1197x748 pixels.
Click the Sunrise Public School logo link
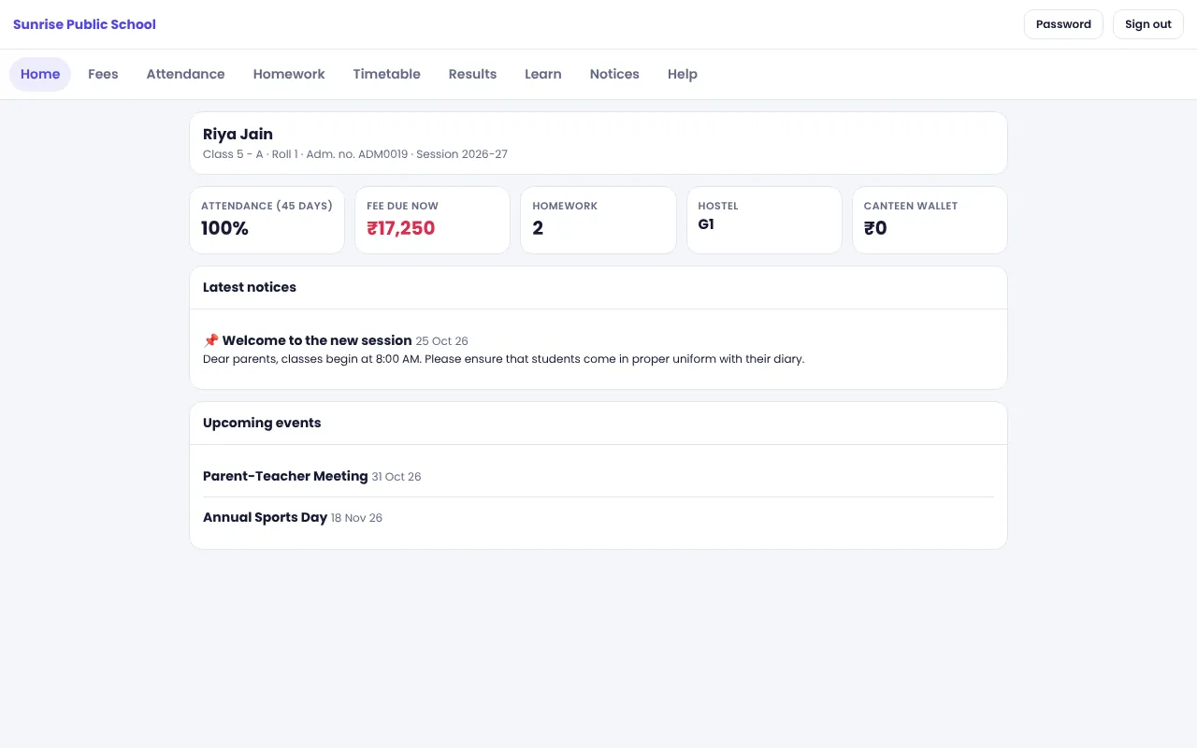coord(84,24)
